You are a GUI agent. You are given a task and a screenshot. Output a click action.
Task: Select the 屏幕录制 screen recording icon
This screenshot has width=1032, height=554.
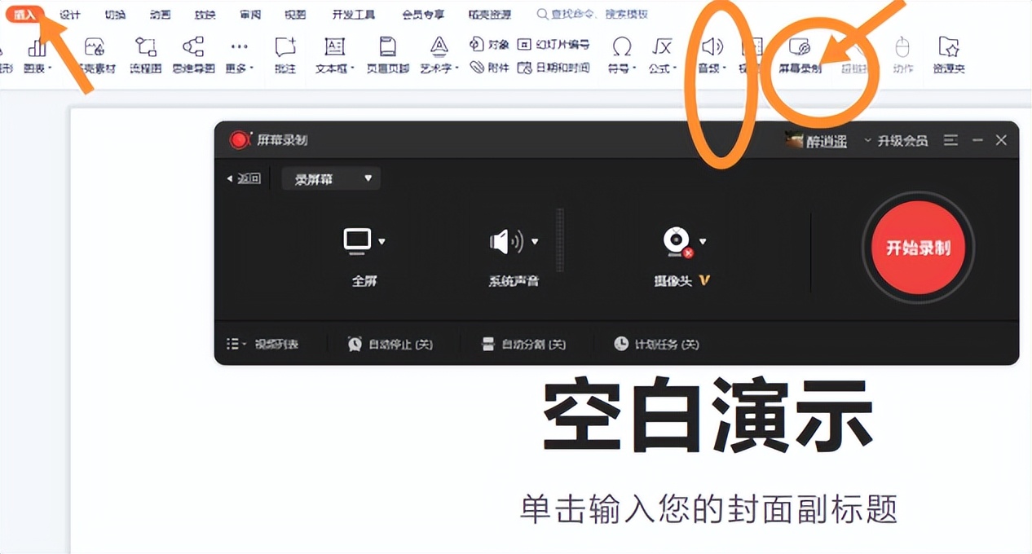801,53
